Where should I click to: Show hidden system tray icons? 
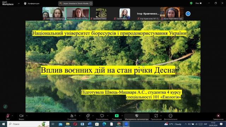pyautogui.click(x=186, y=124)
